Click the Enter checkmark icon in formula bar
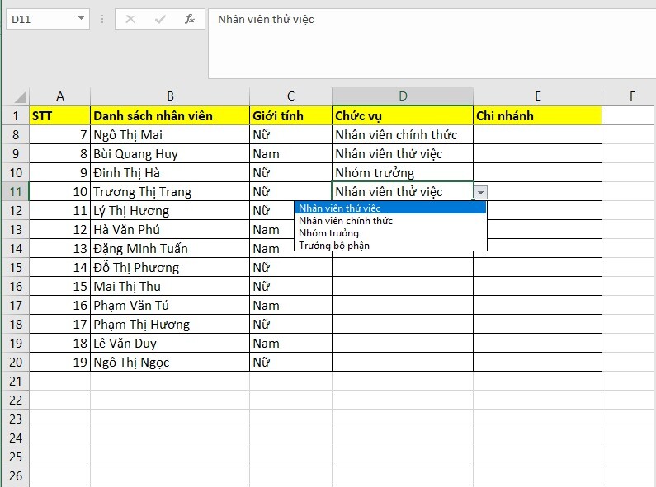The image size is (656, 487). [x=160, y=19]
